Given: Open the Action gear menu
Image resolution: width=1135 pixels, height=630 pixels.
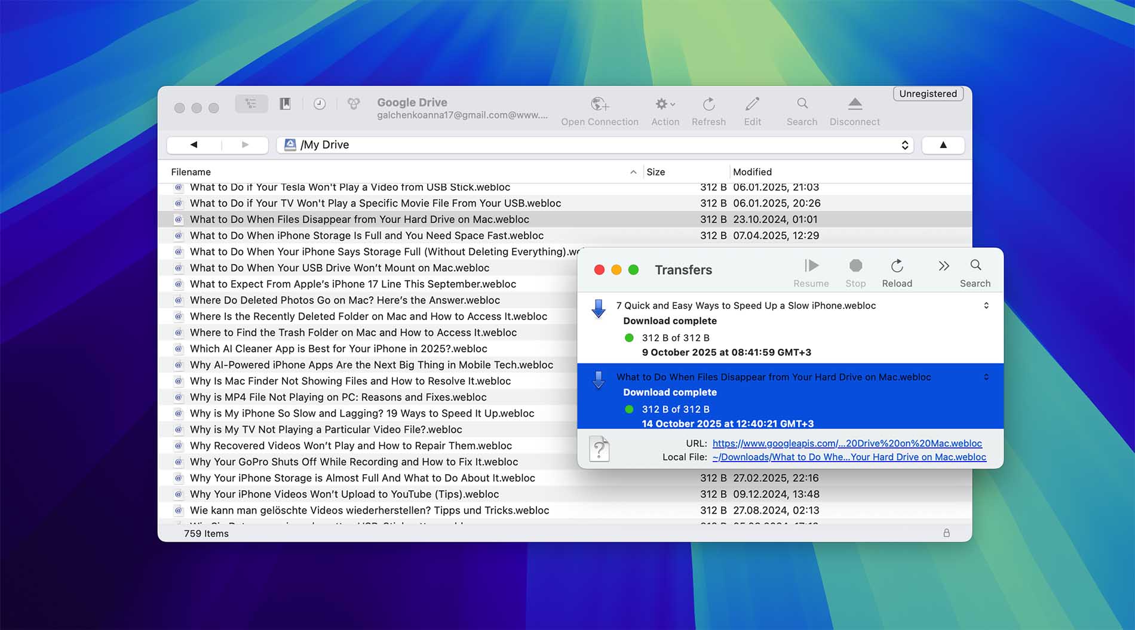Looking at the screenshot, I should point(664,105).
